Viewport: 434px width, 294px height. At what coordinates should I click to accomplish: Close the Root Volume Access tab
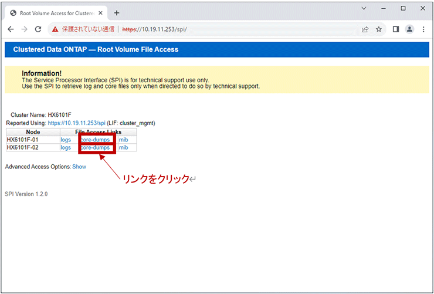[100, 13]
